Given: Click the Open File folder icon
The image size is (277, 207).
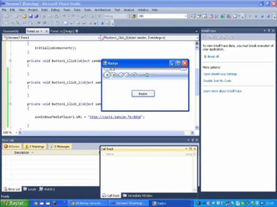Looking at the screenshot, I should point(24,16).
